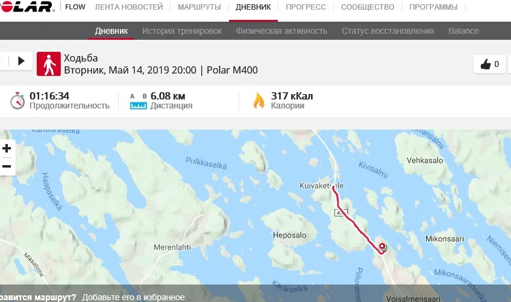This screenshot has height=302, width=511.
Task: Open the СООБЩЕСТВО section
Action: coord(368,7)
